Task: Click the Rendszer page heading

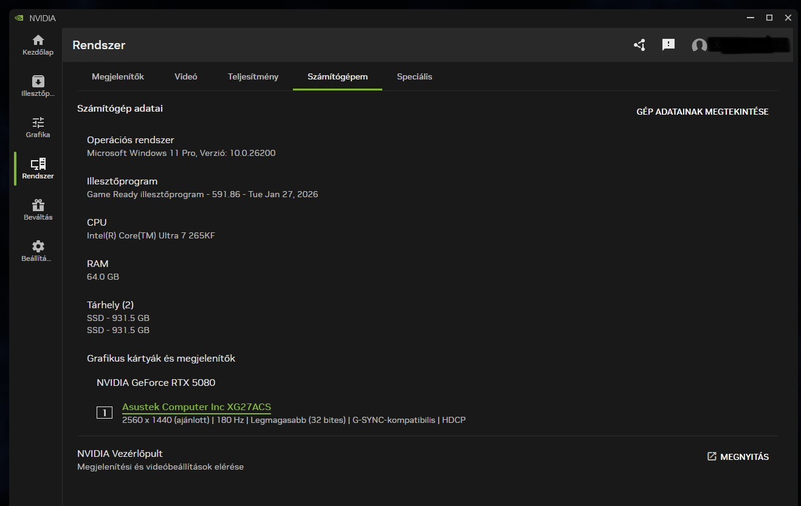Action: (99, 45)
